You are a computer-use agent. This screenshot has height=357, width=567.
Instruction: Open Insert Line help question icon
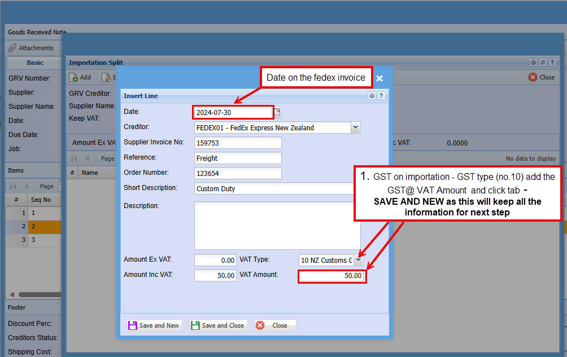point(381,96)
